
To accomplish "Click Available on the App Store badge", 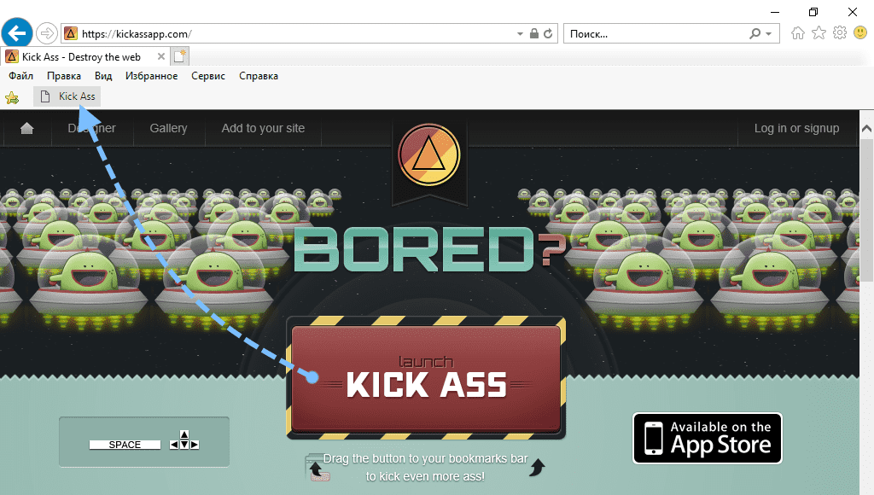I will 708,438.
